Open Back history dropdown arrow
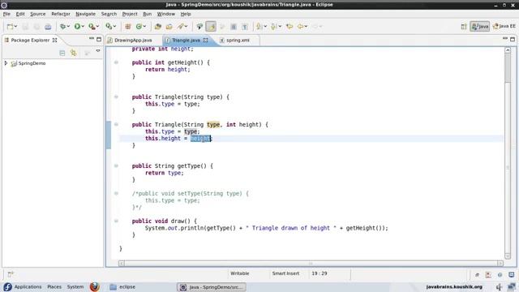 306,27
